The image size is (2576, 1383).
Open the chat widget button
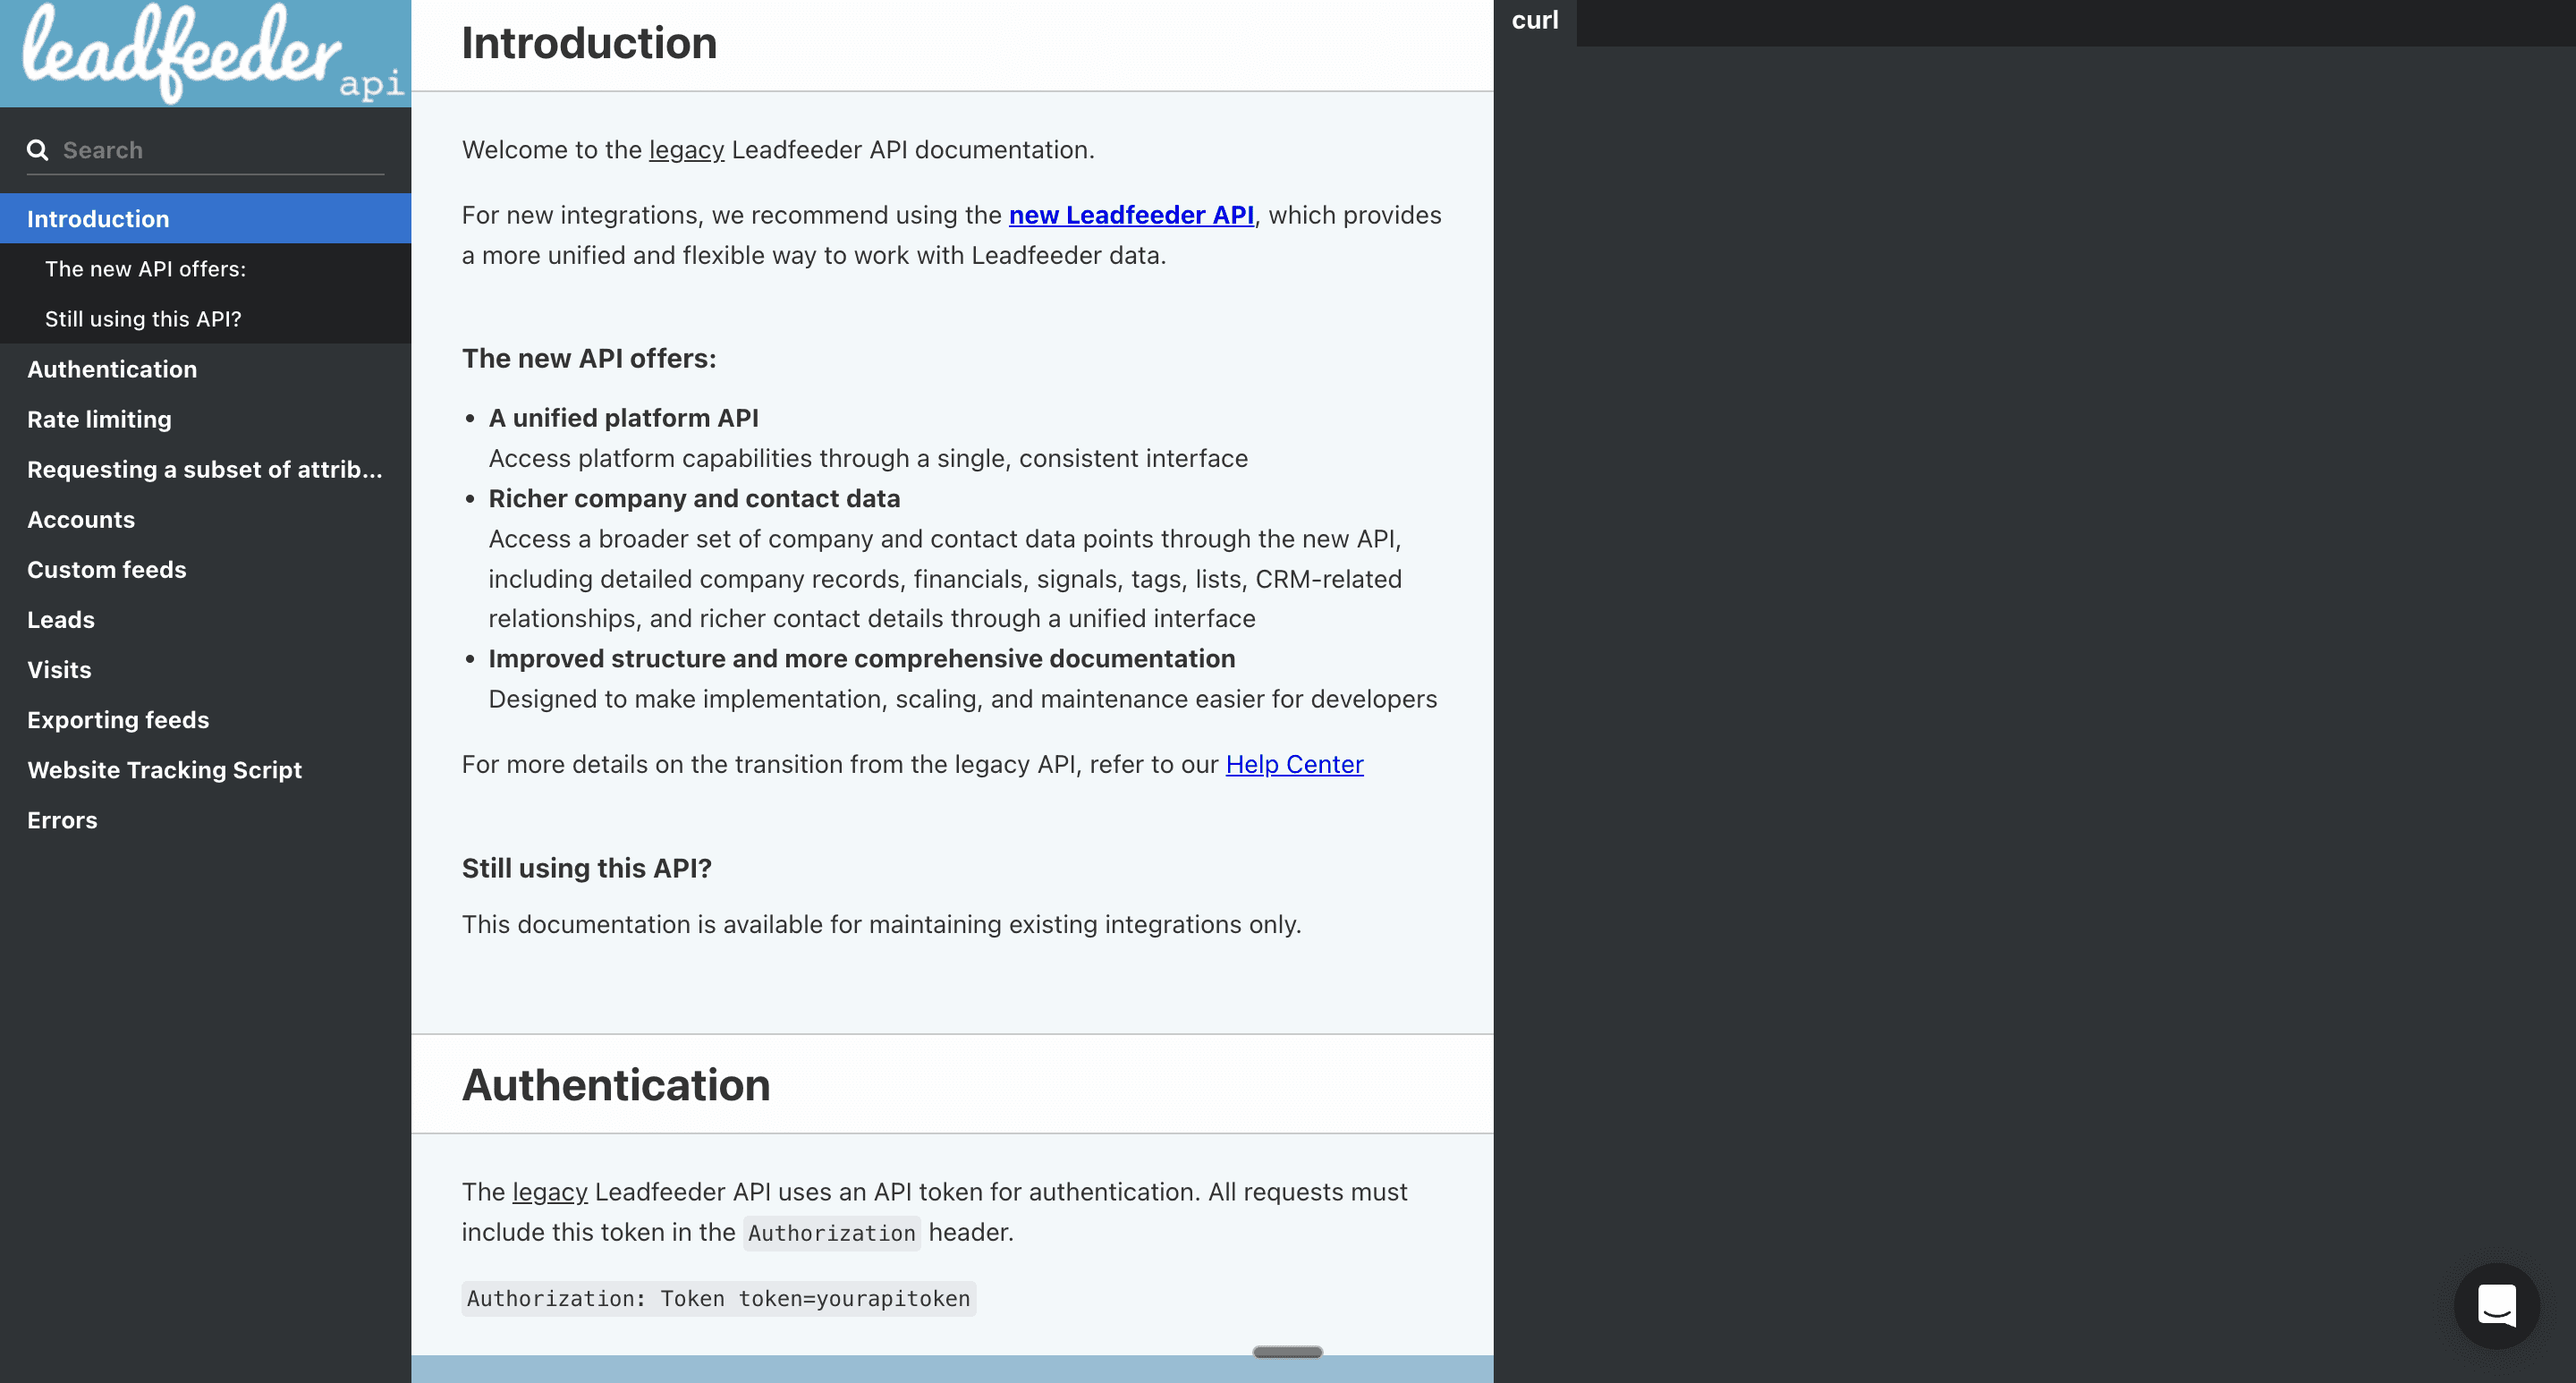pyautogui.click(x=2496, y=1305)
